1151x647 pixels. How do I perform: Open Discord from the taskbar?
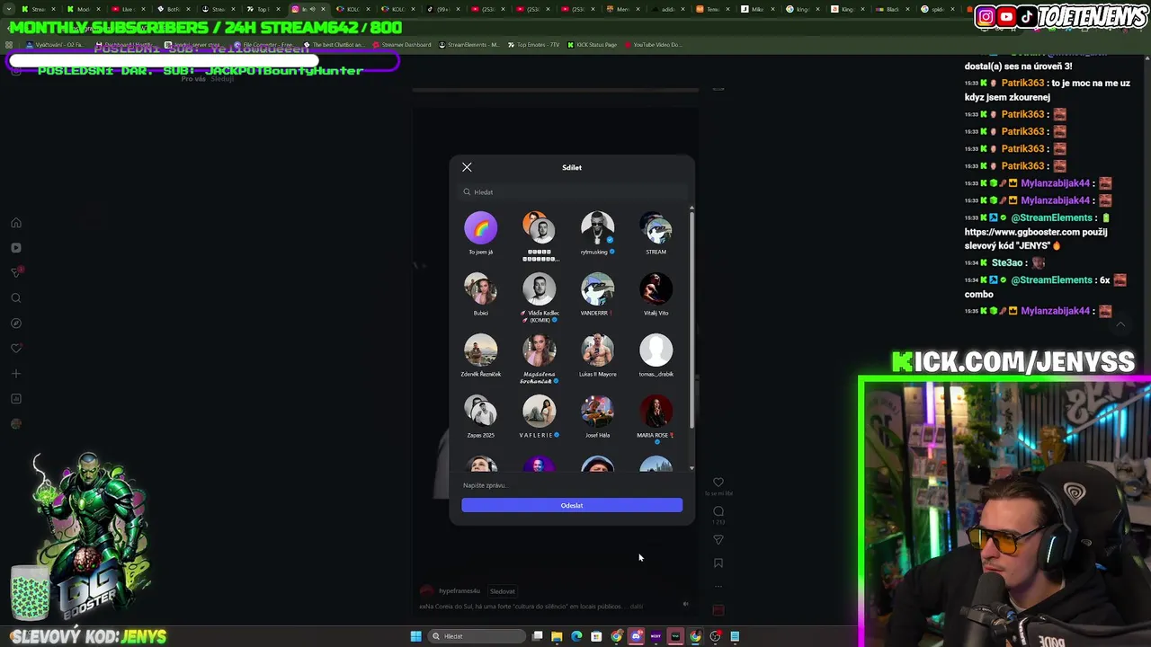point(636,636)
